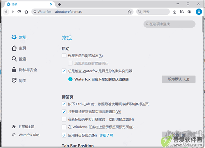This screenshot has width=205, height=148.
Task: Select the 选项 tab
Action: (x=29, y=4)
